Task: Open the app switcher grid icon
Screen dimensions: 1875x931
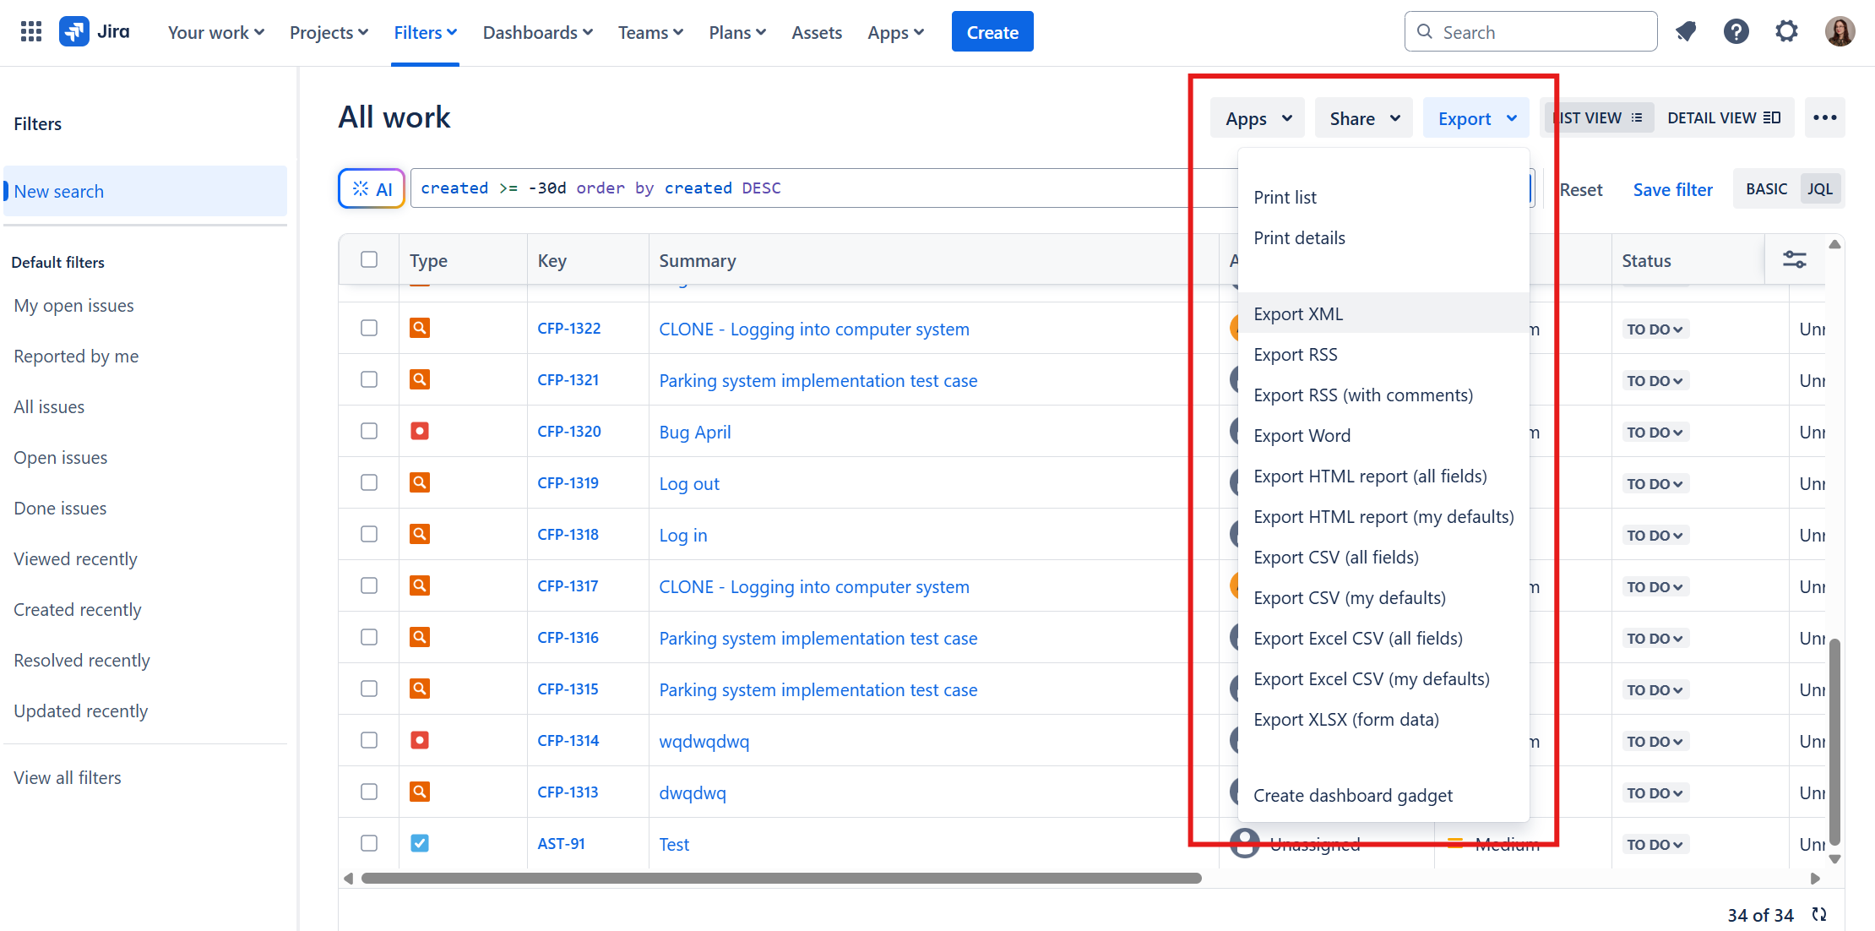Action: pyautogui.click(x=31, y=32)
